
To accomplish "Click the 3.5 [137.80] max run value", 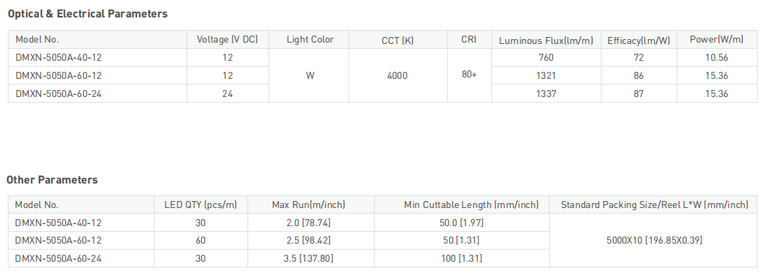I will (x=309, y=259).
